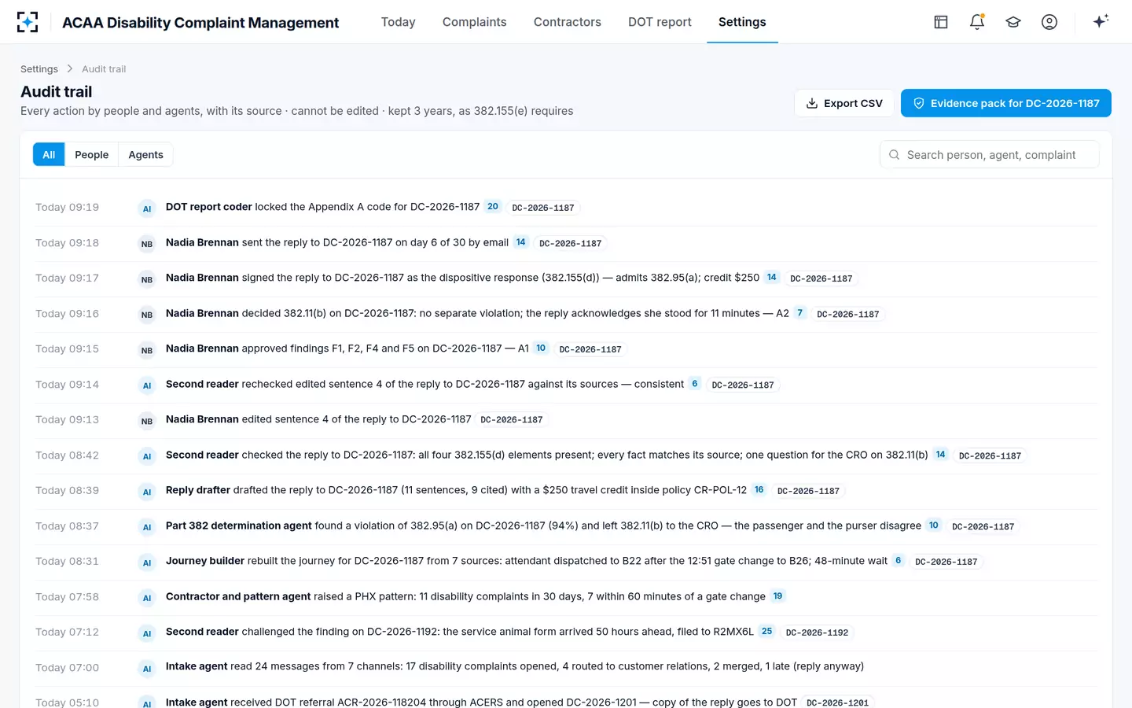Open DC-2026-1187 chip on the 09:13 edited sentence row
Screen dimensions: 1132x708
[512, 420]
